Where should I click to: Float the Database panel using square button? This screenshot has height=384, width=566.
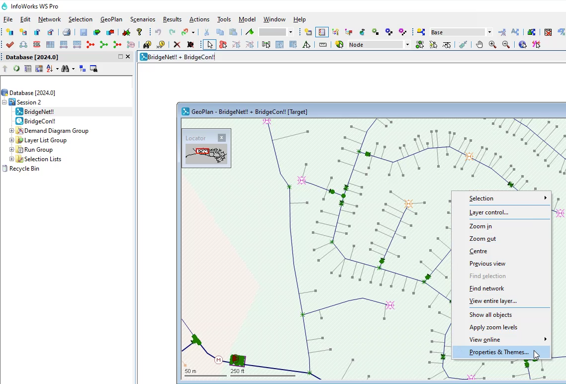coord(120,57)
